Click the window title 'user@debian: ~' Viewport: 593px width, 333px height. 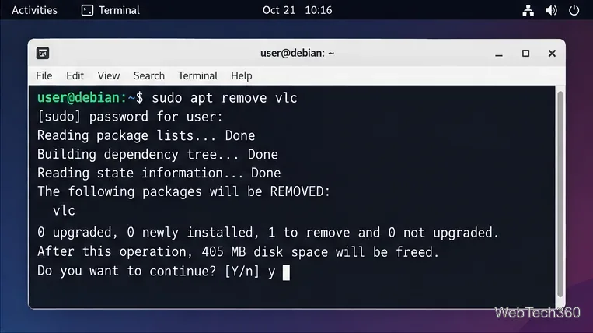point(297,53)
